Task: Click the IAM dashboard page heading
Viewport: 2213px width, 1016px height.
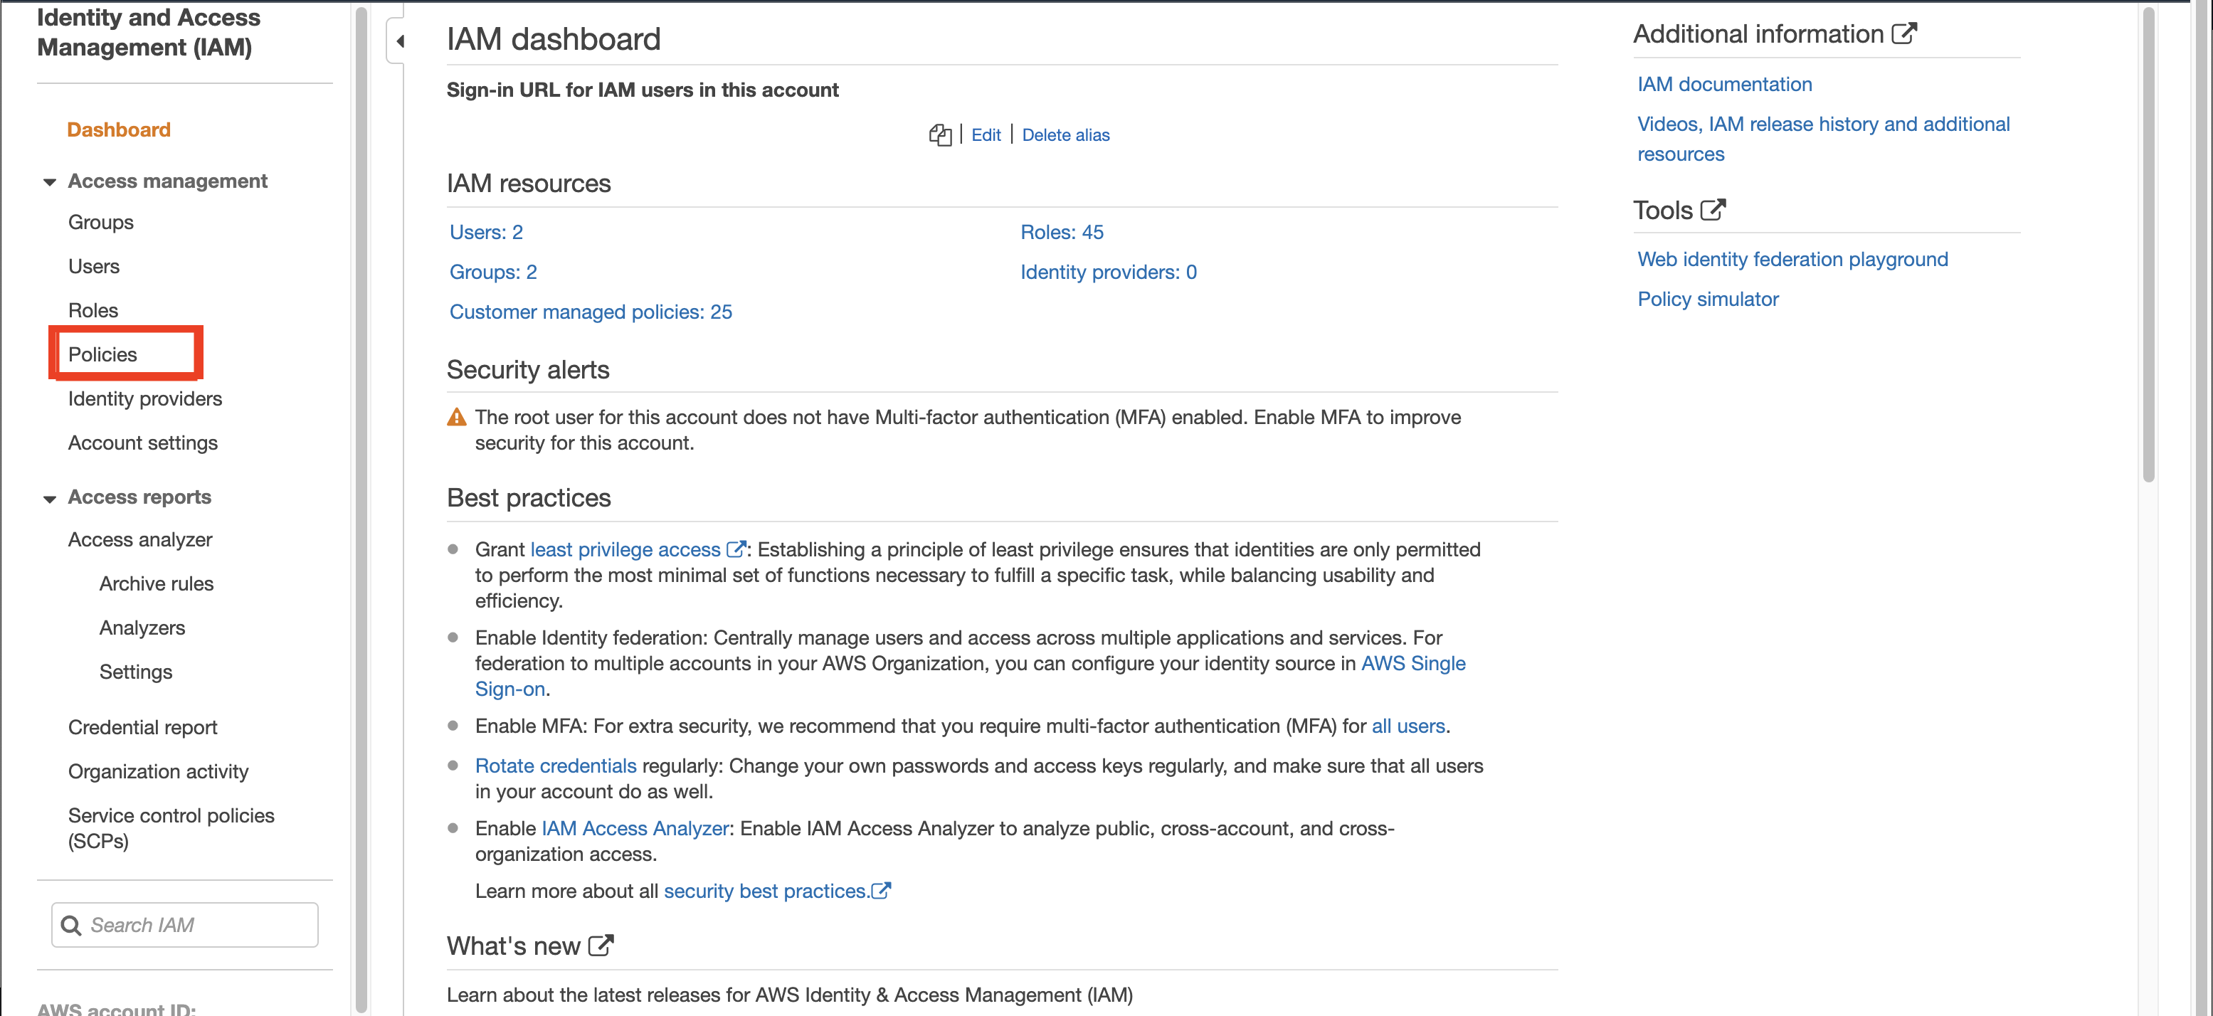Action: 554,40
